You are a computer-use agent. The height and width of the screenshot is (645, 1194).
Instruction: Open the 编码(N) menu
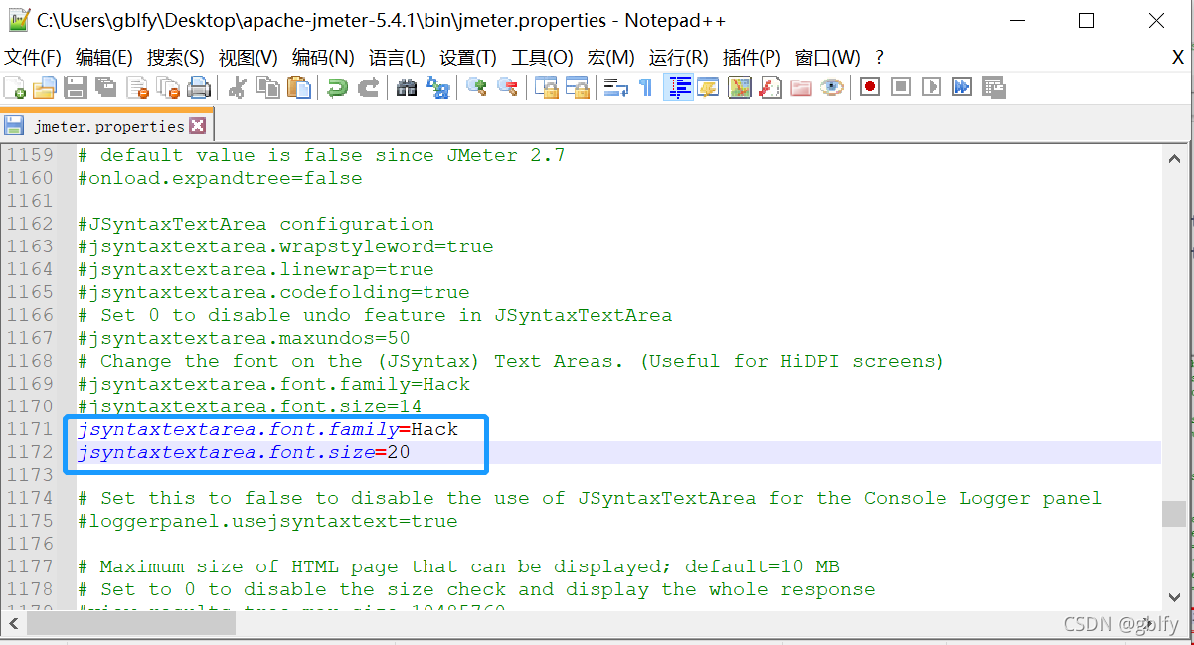[x=323, y=58]
